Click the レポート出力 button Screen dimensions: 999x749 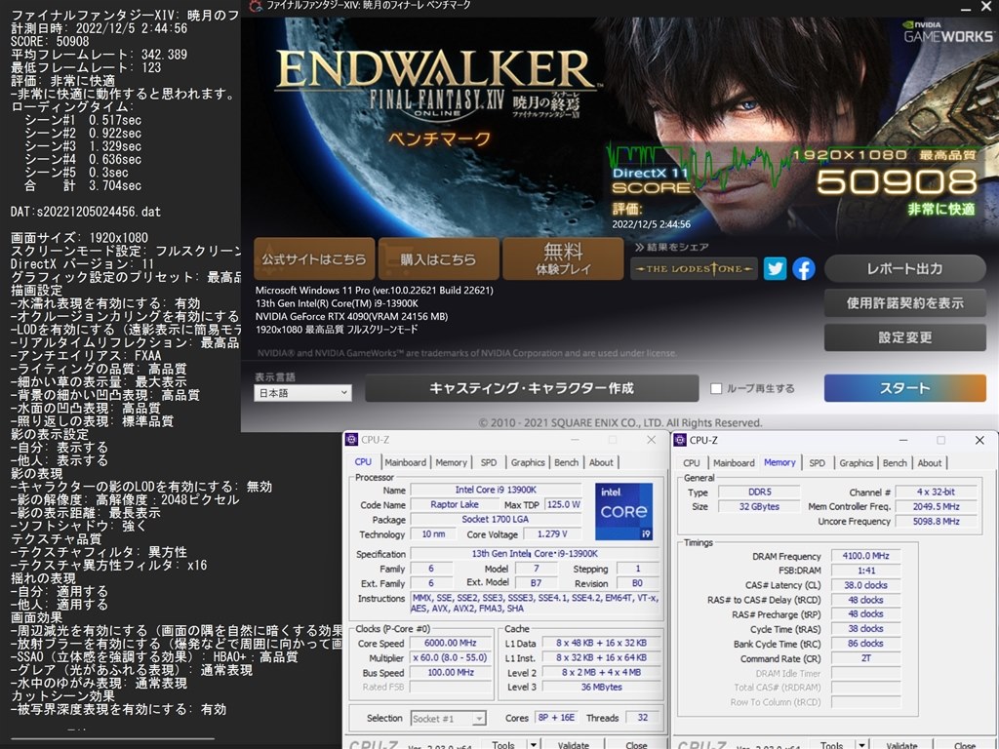tap(904, 269)
